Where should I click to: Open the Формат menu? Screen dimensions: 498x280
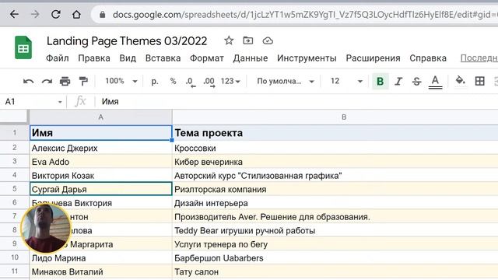click(x=207, y=58)
